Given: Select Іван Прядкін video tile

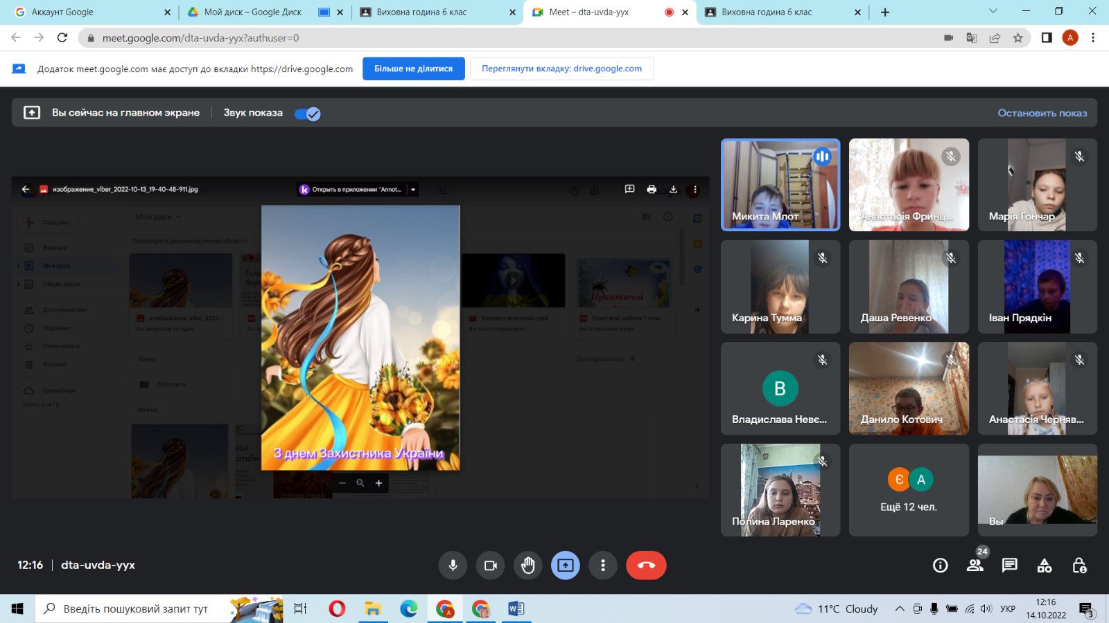Looking at the screenshot, I should [1038, 287].
